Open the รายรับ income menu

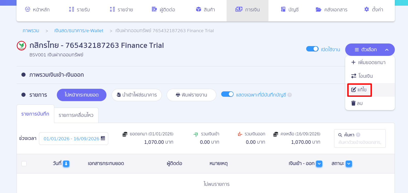79,10
